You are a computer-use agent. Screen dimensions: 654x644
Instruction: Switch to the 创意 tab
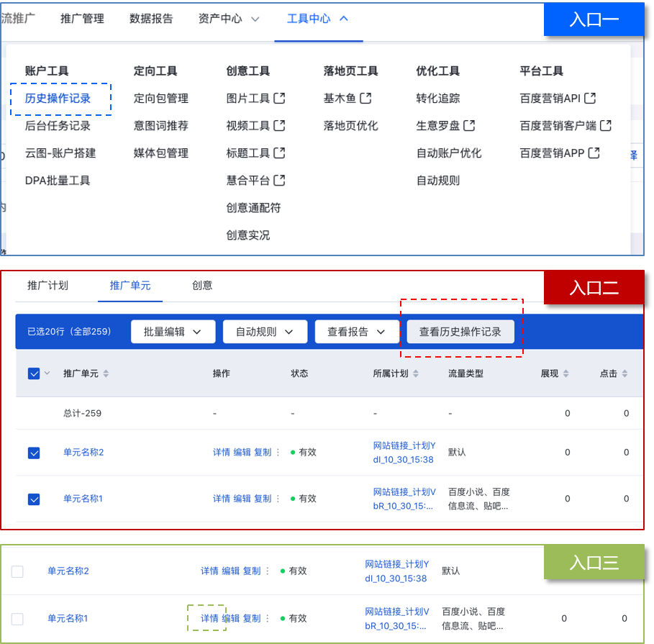point(201,286)
